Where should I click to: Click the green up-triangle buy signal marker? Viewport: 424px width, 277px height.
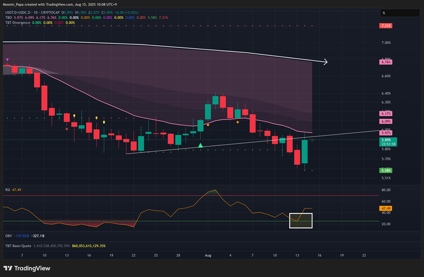tap(200, 145)
